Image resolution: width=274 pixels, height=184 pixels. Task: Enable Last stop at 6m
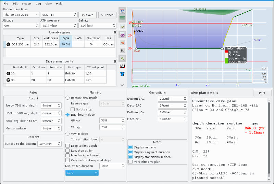[x=67, y=151]
